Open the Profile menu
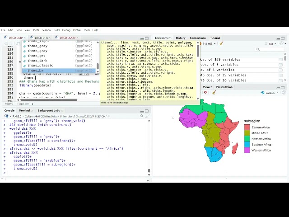The width and height of the screenshot is (289, 217). (77, 30)
